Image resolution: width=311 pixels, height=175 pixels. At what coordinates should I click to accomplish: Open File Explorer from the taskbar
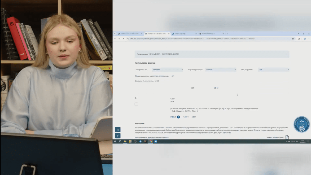pos(125,142)
